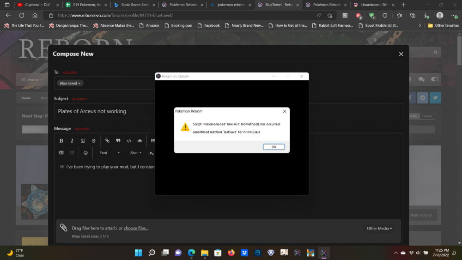
Task: Open the Size dropdown in editor
Action: [135, 153]
